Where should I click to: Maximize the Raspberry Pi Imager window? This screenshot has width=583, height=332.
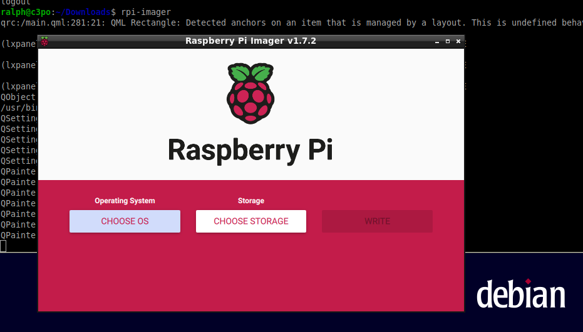[x=448, y=41]
